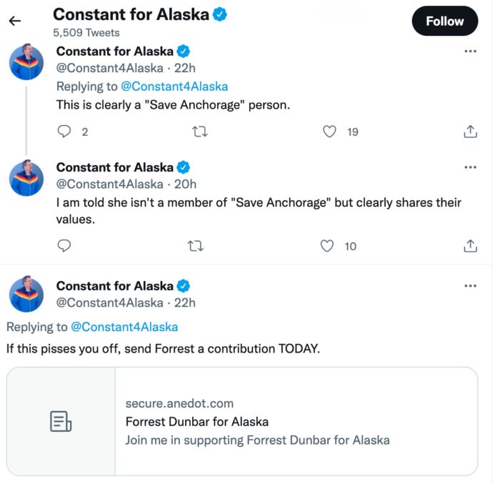Open the more options menu on the first tweet
Image resolution: width=497 pixels, height=484 pixels.
(470, 51)
